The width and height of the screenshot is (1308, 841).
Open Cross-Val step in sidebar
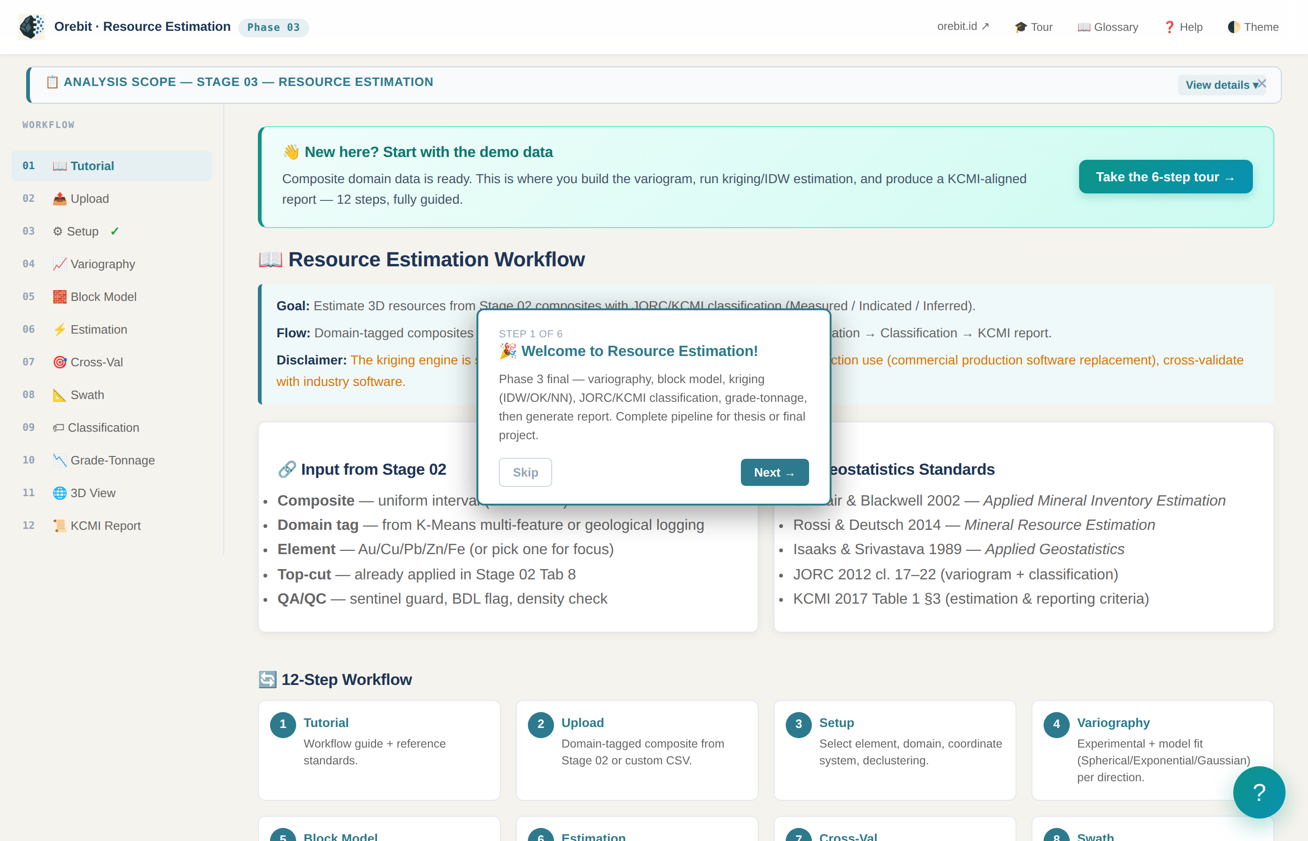pos(111,362)
